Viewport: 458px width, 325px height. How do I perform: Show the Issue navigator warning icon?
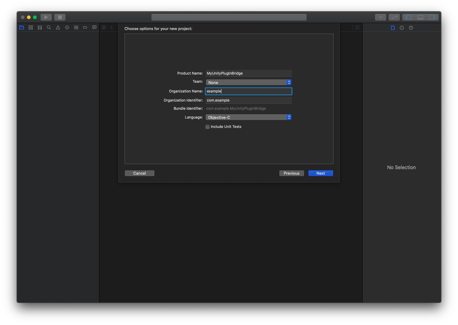click(x=58, y=28)
